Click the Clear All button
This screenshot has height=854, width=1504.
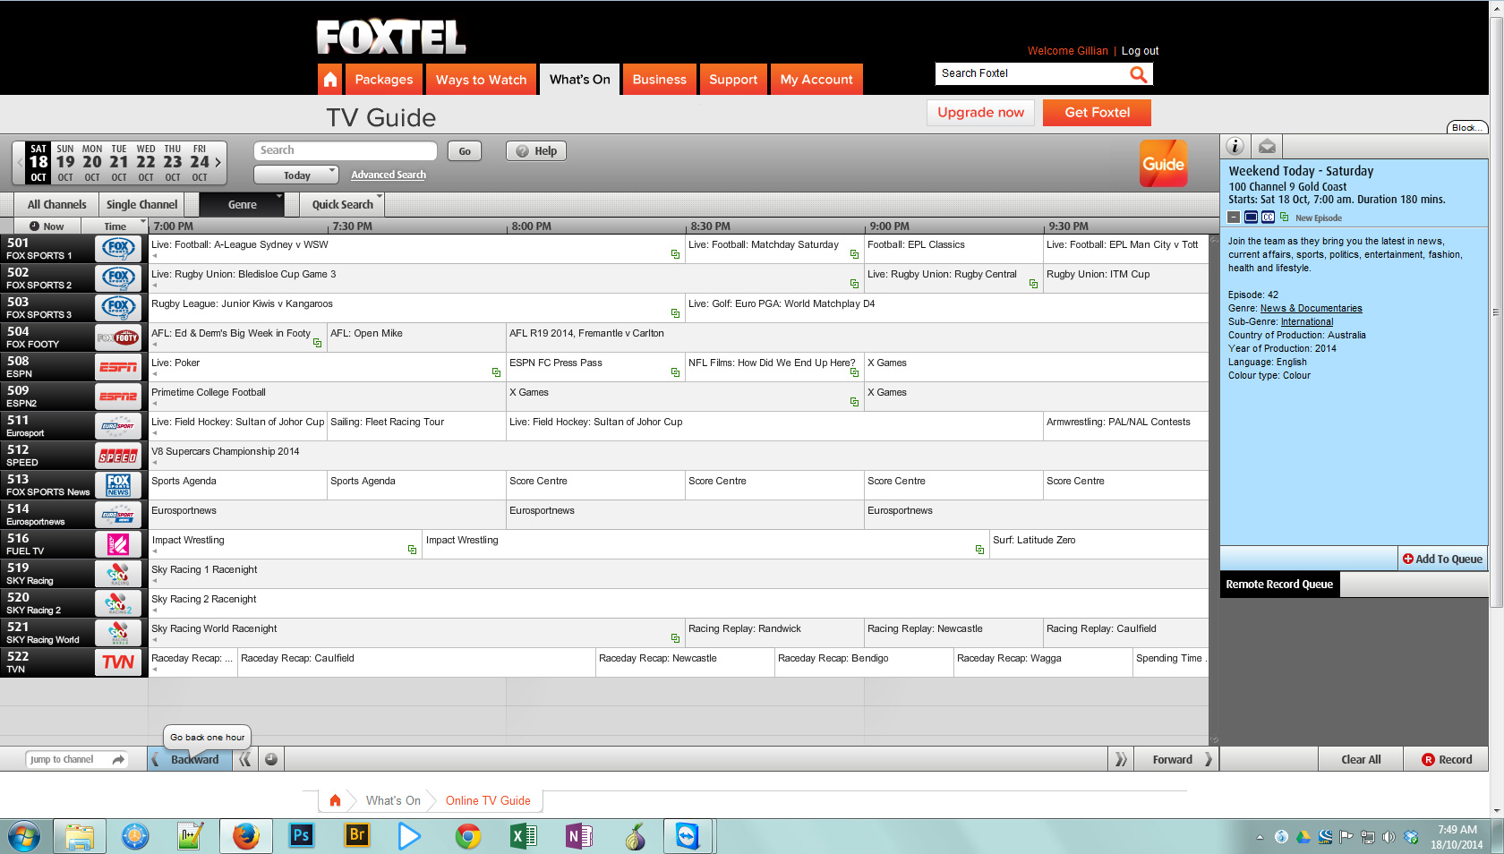coord(1361,759)
